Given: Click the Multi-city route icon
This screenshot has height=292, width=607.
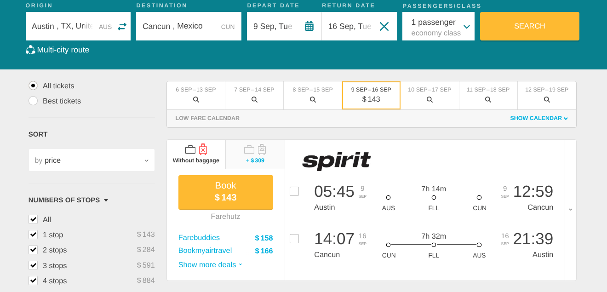Looking at the screenshot, I should (30, 50).
